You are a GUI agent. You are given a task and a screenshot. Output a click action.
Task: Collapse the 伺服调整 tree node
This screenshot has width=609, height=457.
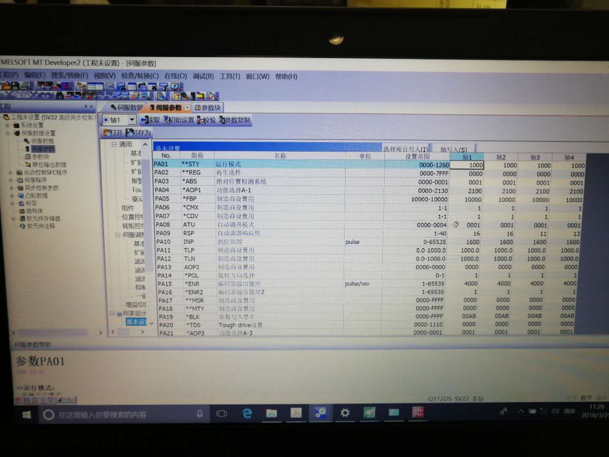118,235
